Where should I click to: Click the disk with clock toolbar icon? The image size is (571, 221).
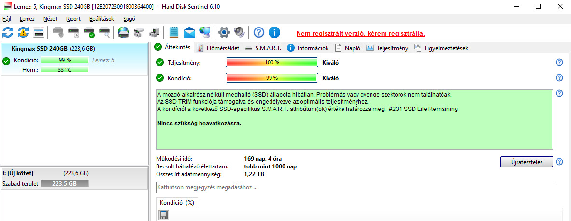click(74, 32)
